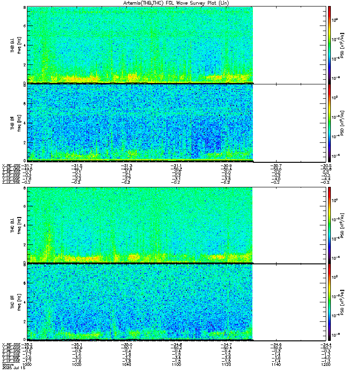Click the plot title "Artemis(THB,THC) FGL Wave Survey Plot (Lin)"
The image size is (348, 371).
176,3
